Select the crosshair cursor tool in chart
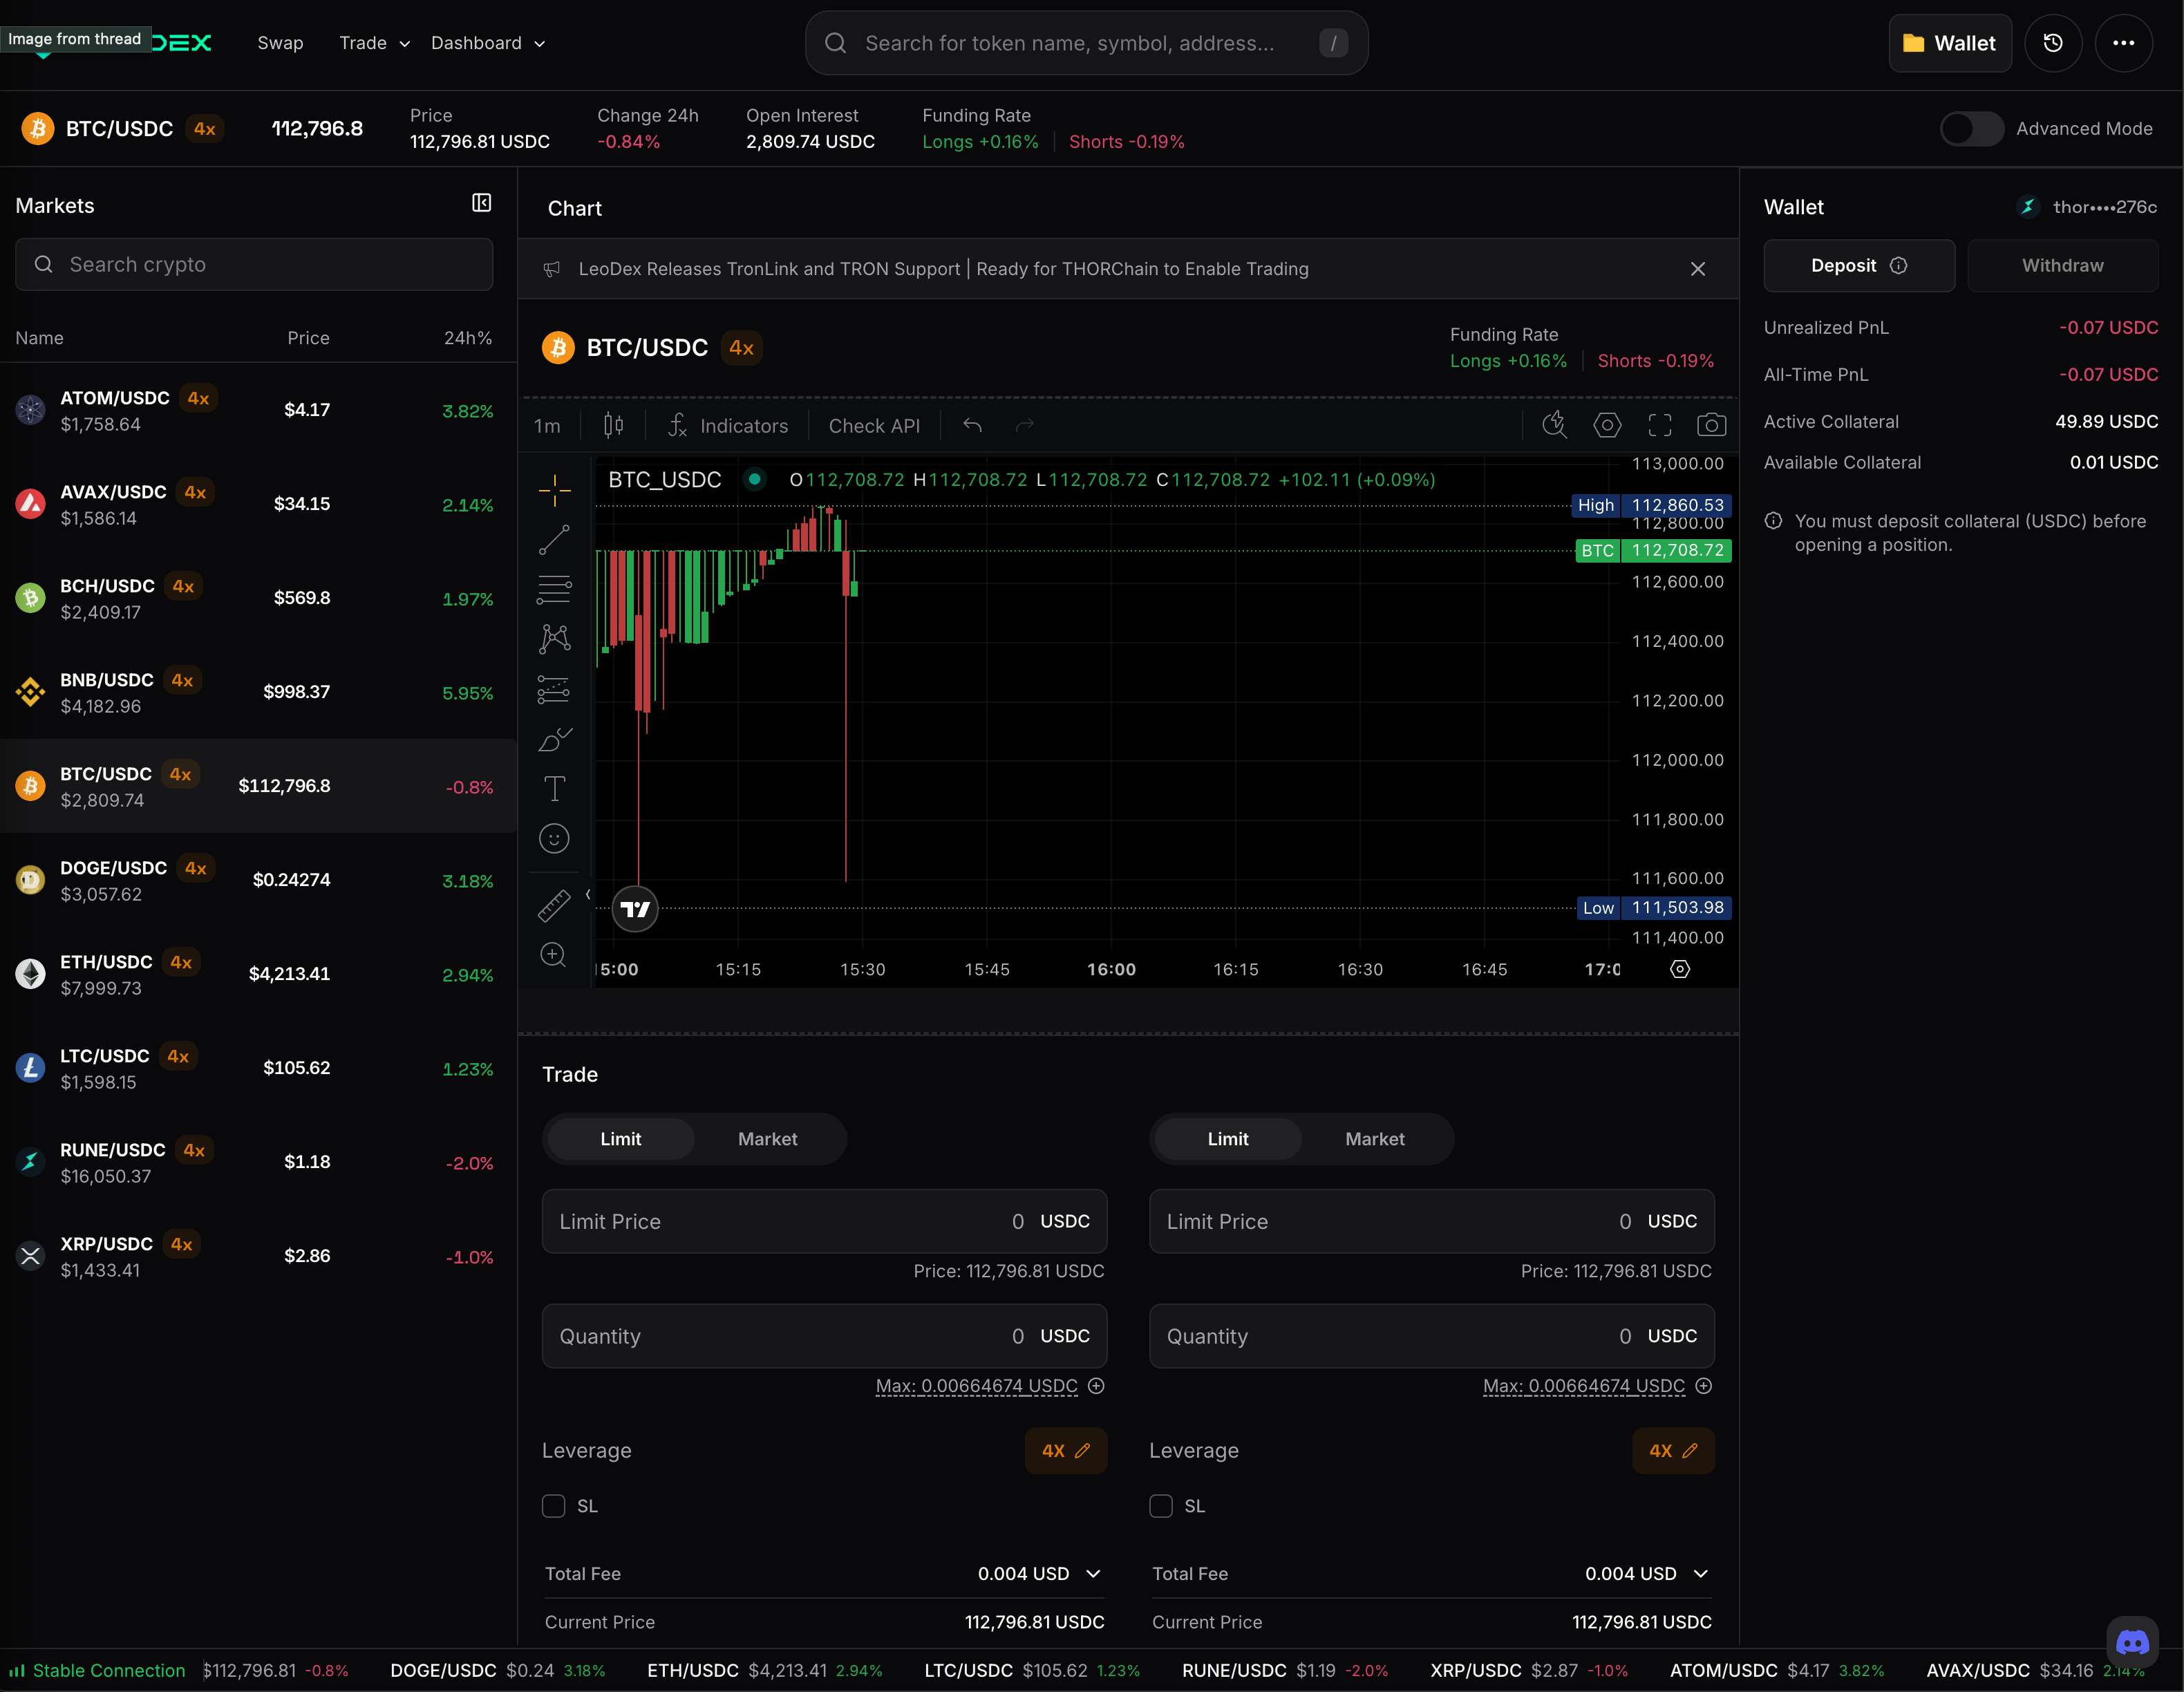 (x=554, y=490)
